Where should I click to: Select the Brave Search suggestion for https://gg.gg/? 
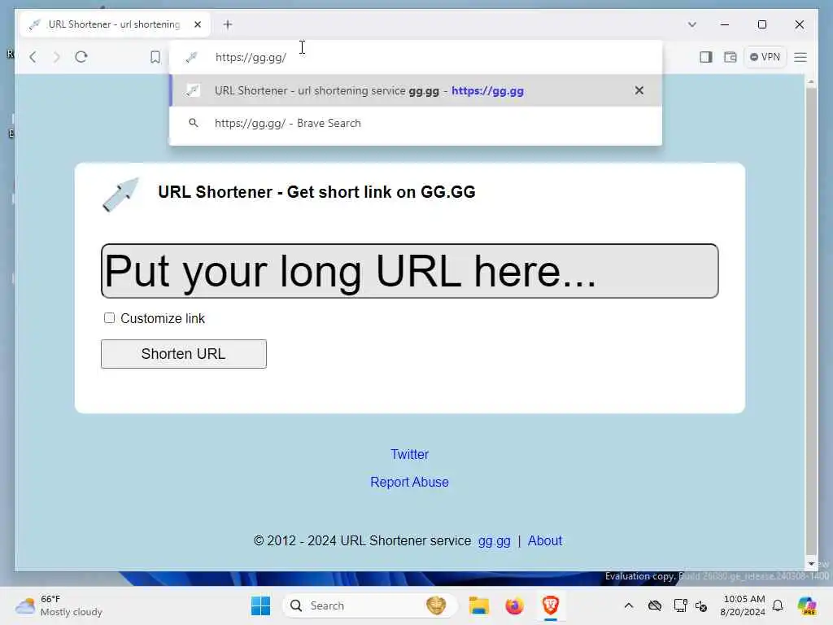click(x=416, y=123)
